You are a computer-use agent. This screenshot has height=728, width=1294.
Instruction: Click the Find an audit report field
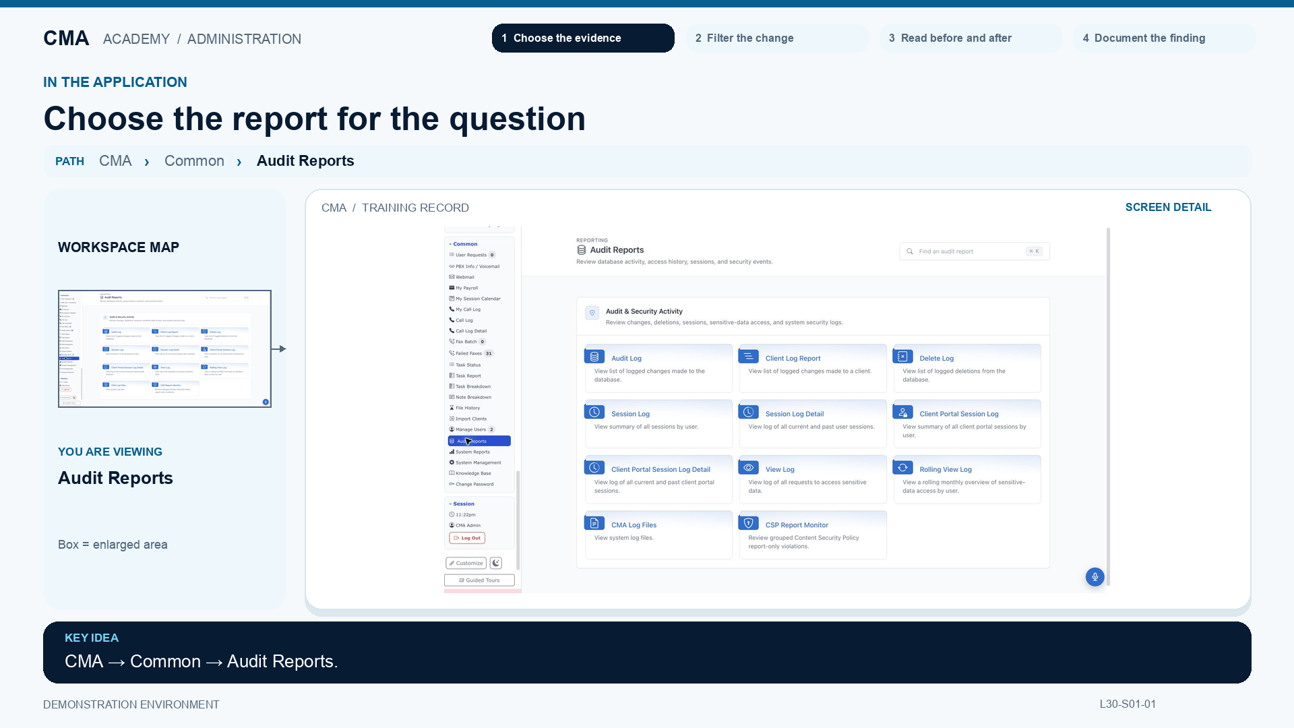(975, 251)
